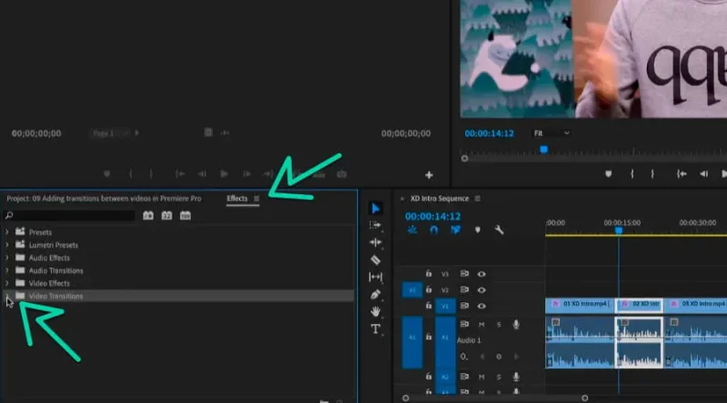Open the Fit zoom level dropdown
The width and height of the screenshot is (727, 403).
pos(552,133)
